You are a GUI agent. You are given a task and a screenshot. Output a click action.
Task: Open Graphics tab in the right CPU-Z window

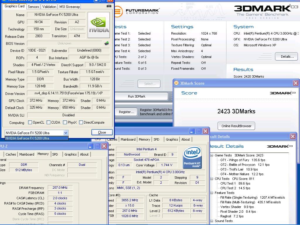(172, 139)
